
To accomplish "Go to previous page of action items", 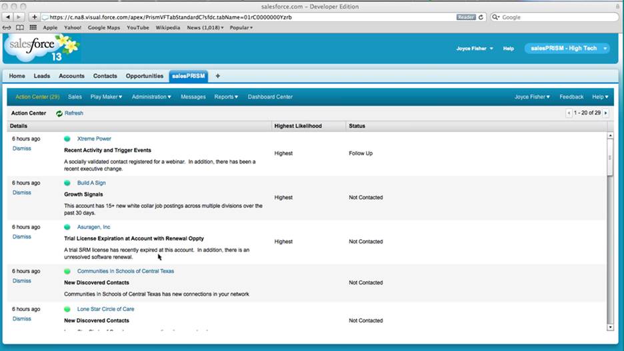I will (569, 113).
